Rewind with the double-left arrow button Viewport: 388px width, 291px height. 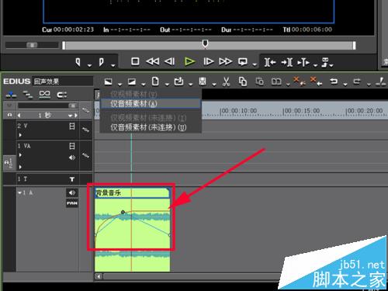click(x=153, y=61)
